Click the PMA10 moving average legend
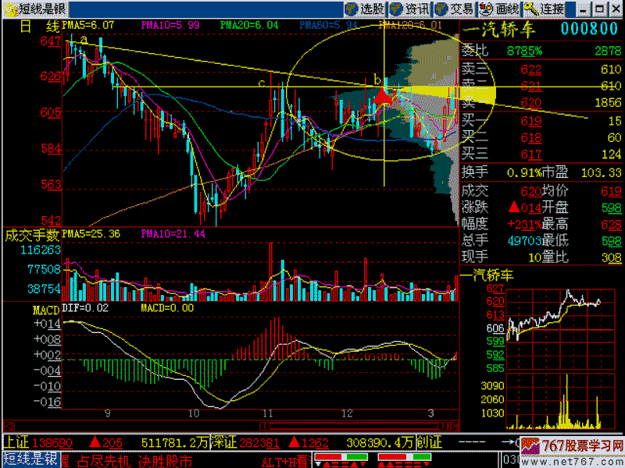Viewport: 625px width, 468px height. click(170, 25)
